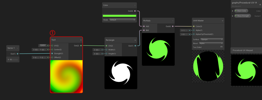Collapse the Vector 1 node chevron

tap(17, 48)
